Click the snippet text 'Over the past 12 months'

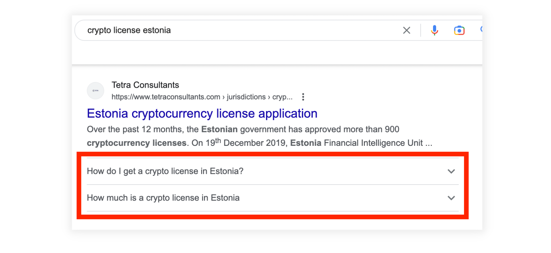point(135,129)
